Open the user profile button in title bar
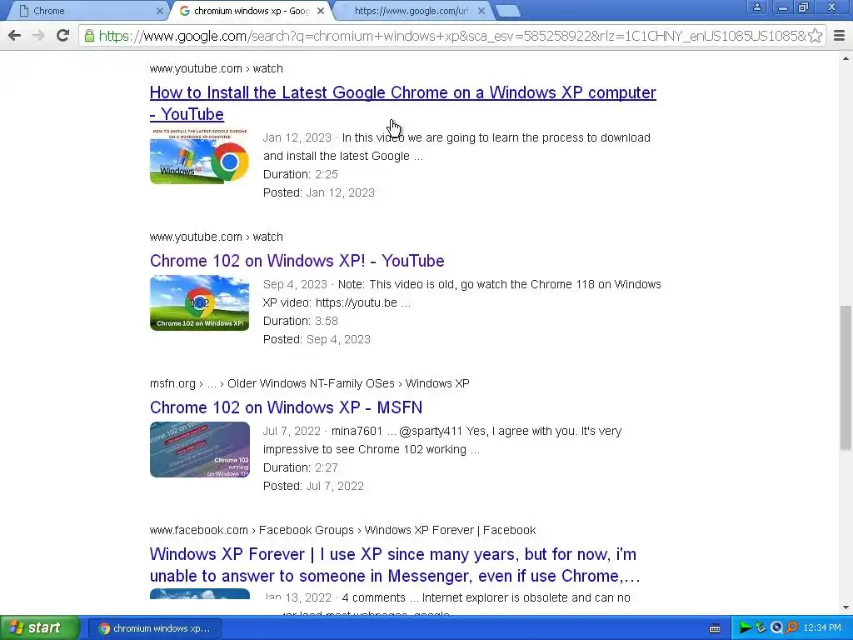The width and height of the screenshot is (853, 640). click(x=756, y=7)
